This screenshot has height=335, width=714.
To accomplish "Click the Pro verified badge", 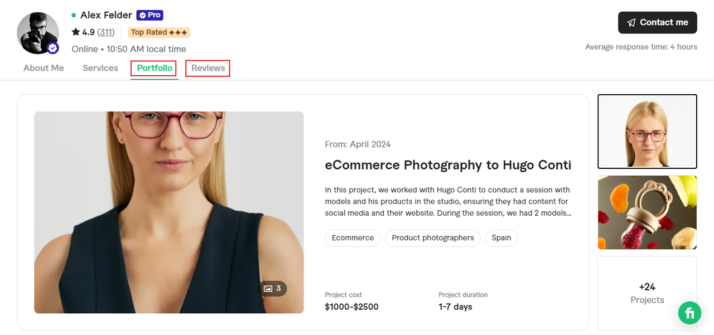I will click(150, 15).
